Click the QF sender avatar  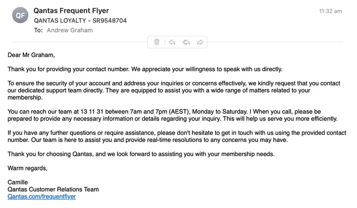point(20,15)
